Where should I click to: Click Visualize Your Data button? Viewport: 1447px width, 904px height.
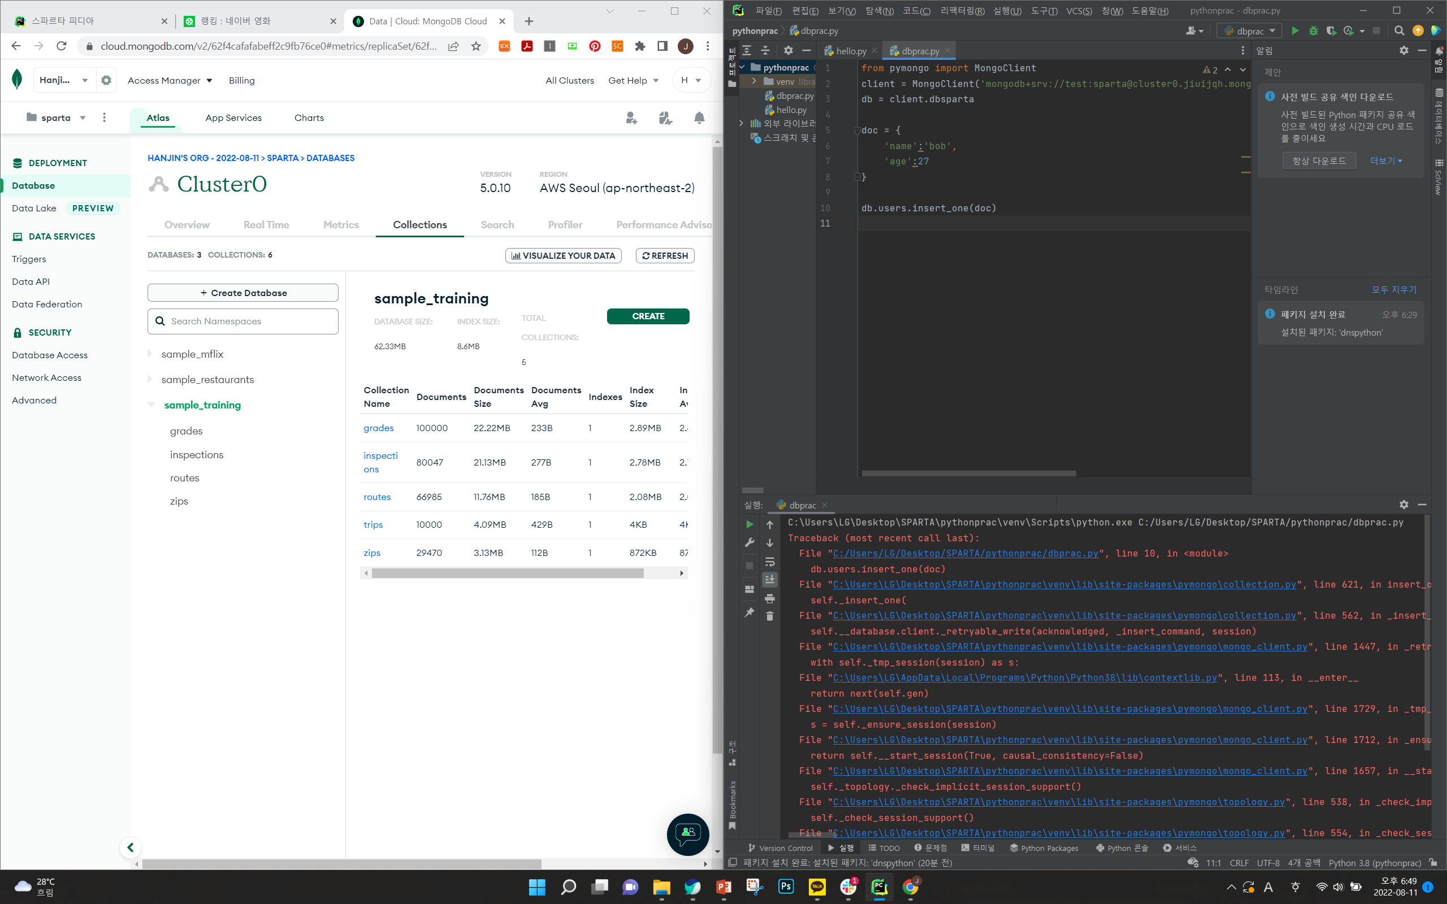click(563, 256)
